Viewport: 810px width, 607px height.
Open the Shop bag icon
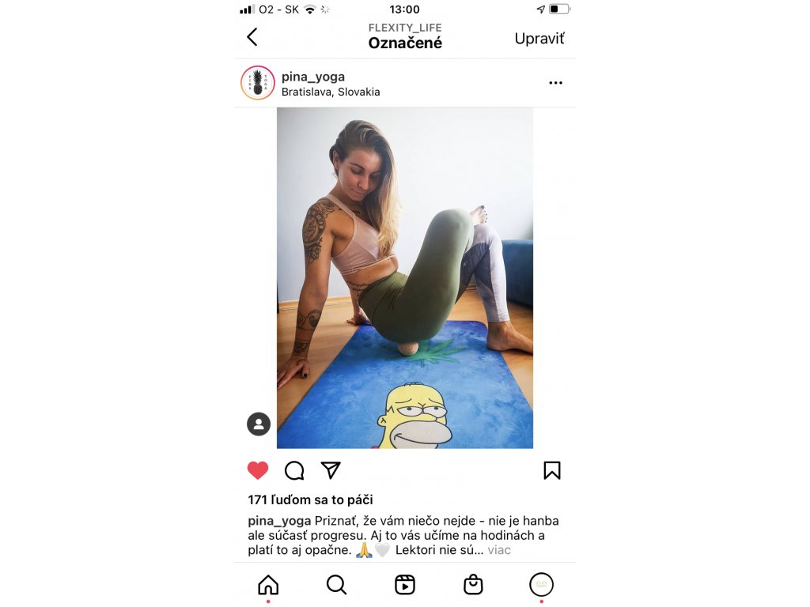[473, 585]
